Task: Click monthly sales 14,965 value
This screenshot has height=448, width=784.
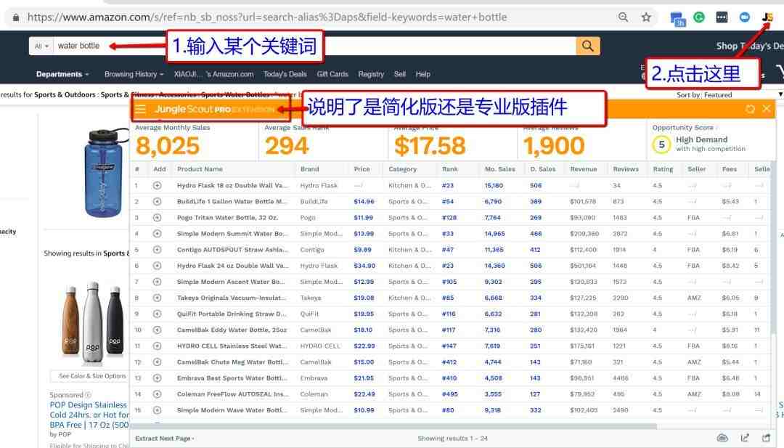Action: 494,234
